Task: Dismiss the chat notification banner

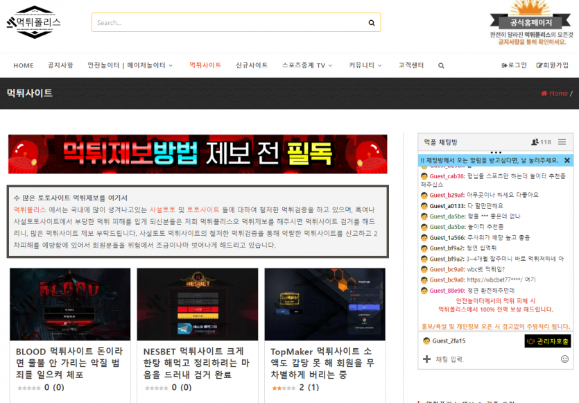Action: pos(567,160)
